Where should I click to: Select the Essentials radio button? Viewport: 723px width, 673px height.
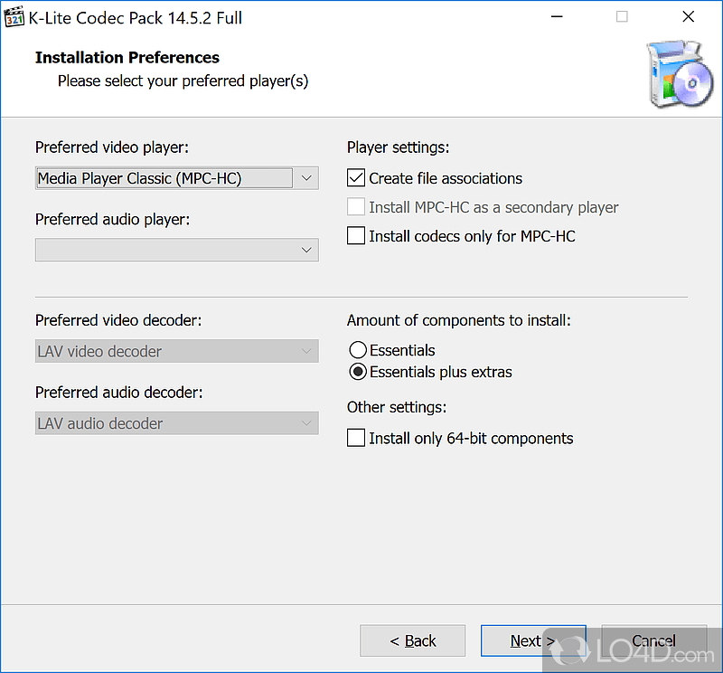click(357, 350)
